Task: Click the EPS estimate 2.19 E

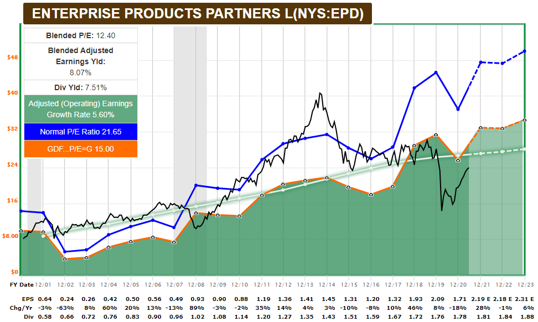Action: (x=480, y=299)
